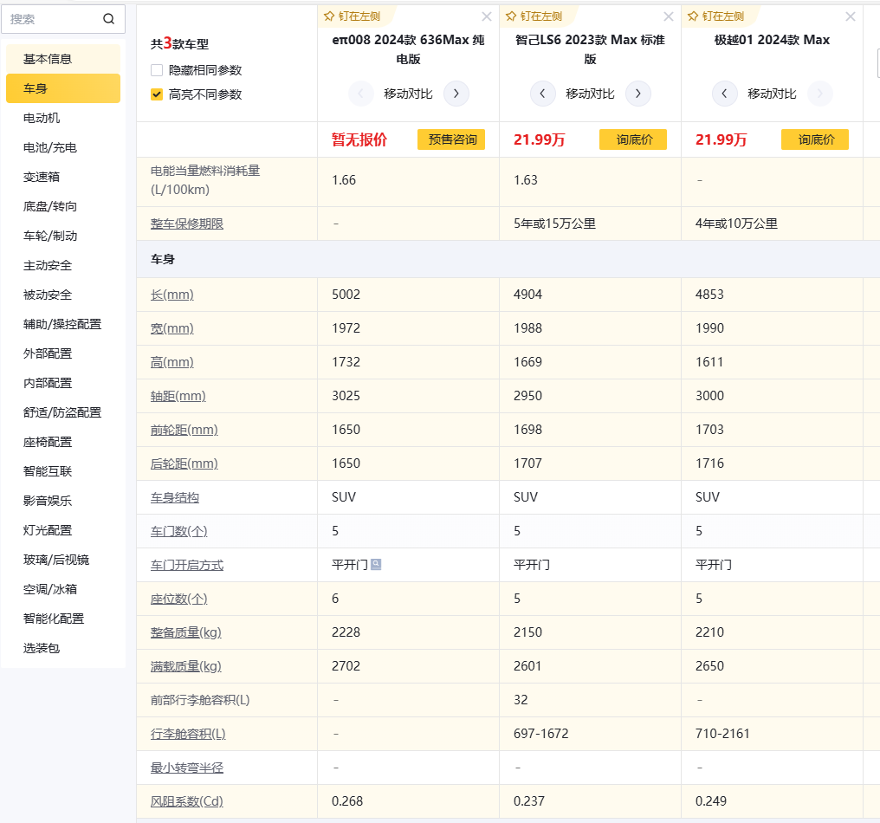Open 整车保修期限 parameter link
This screenshot has width=880, height=823.
tap(187, 224)
